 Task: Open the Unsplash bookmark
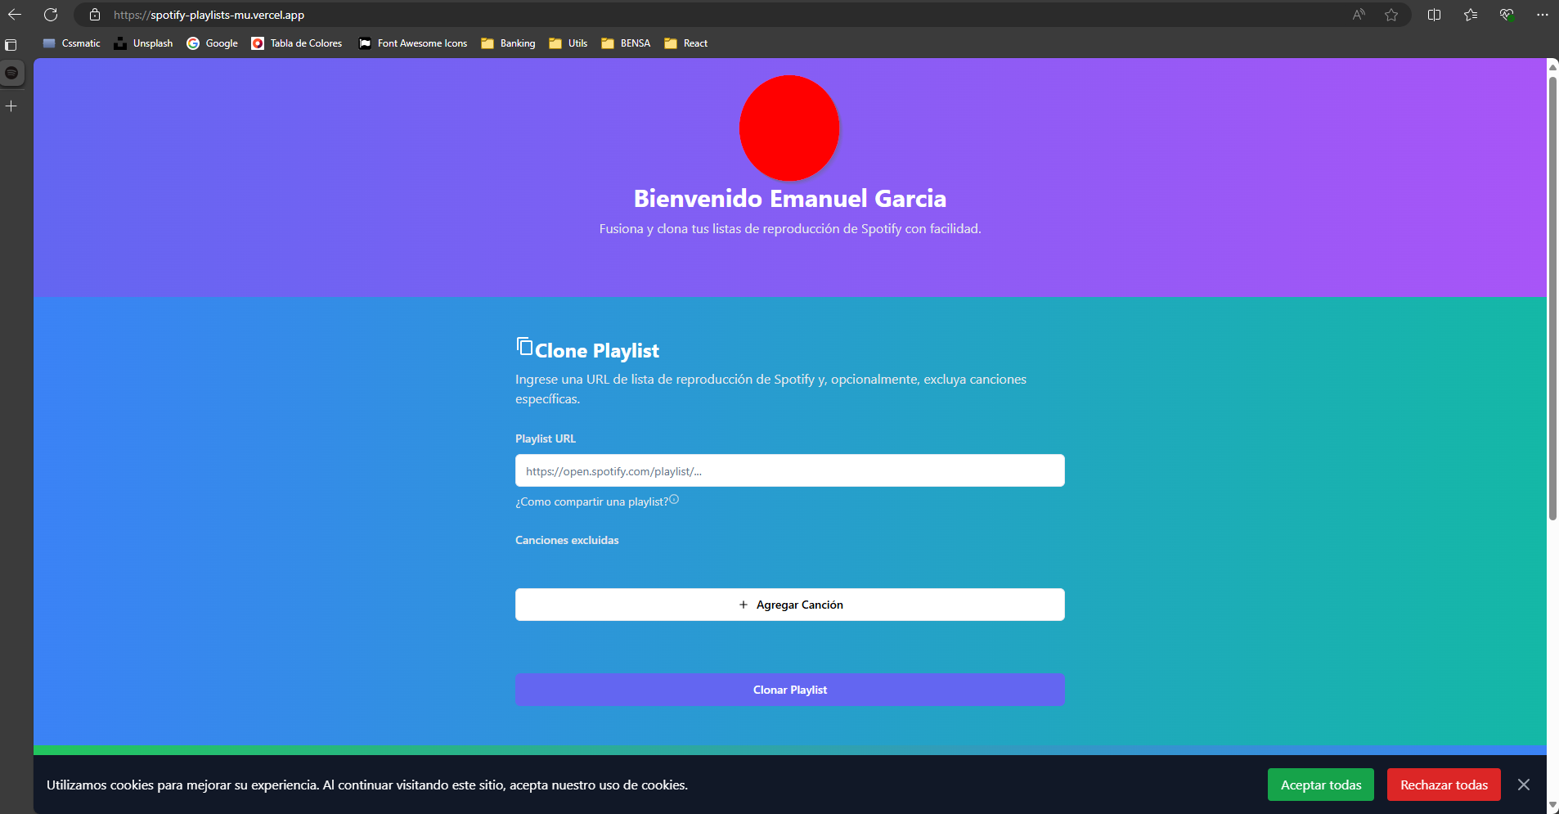click(x=143, y=43)
